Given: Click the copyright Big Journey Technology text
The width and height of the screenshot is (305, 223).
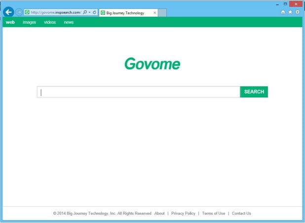Looking at the screenshot, I should coord(102,213).
